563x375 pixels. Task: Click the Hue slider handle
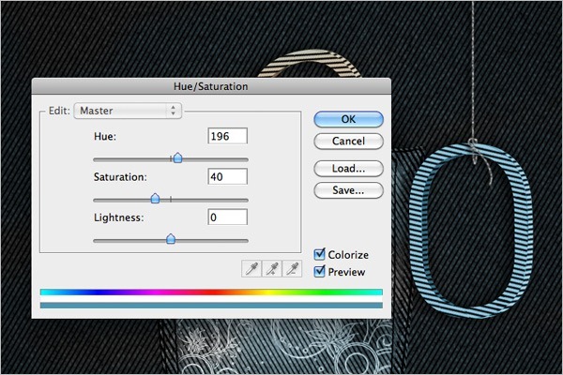point(177,157)
